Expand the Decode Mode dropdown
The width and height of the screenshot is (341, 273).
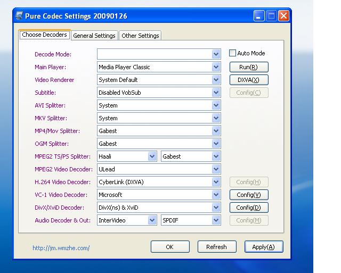point(159,54)
